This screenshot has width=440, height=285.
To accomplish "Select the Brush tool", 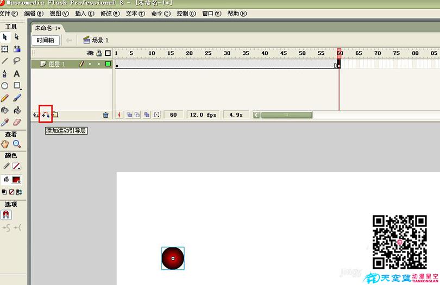I will coord(17,98).
